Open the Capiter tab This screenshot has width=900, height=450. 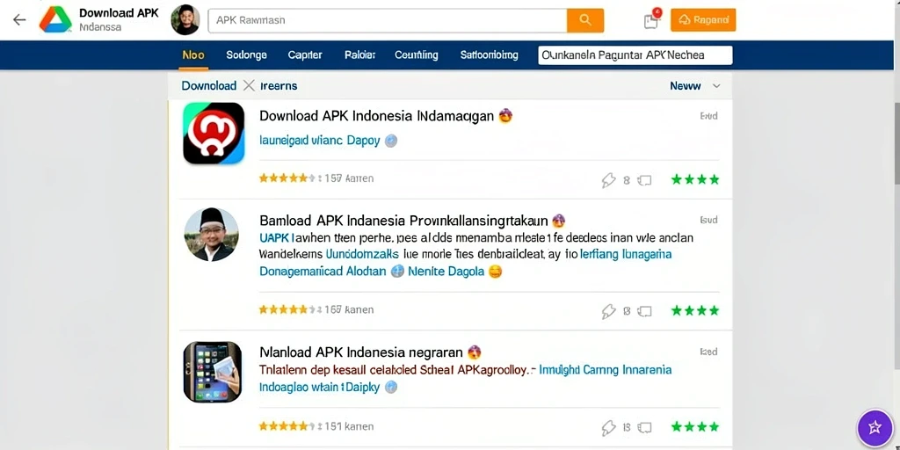305,55
